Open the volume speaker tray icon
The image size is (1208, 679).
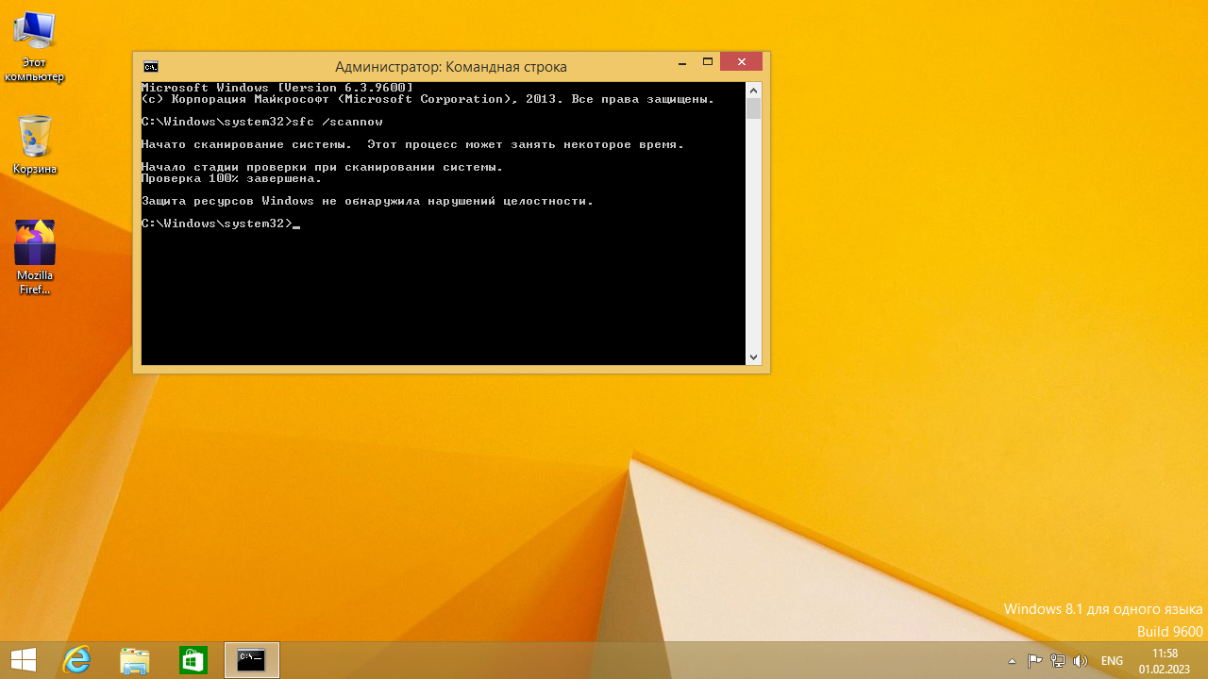[1081, 661]
